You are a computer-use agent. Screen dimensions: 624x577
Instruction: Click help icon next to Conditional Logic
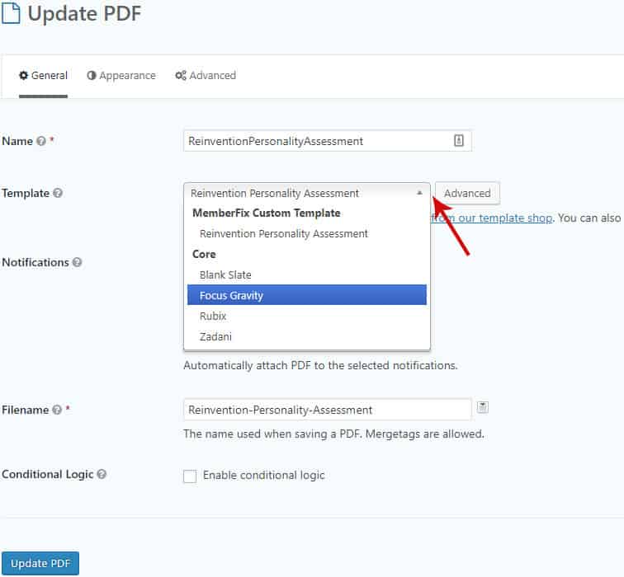pyautogui.click(x=102, y=475)
